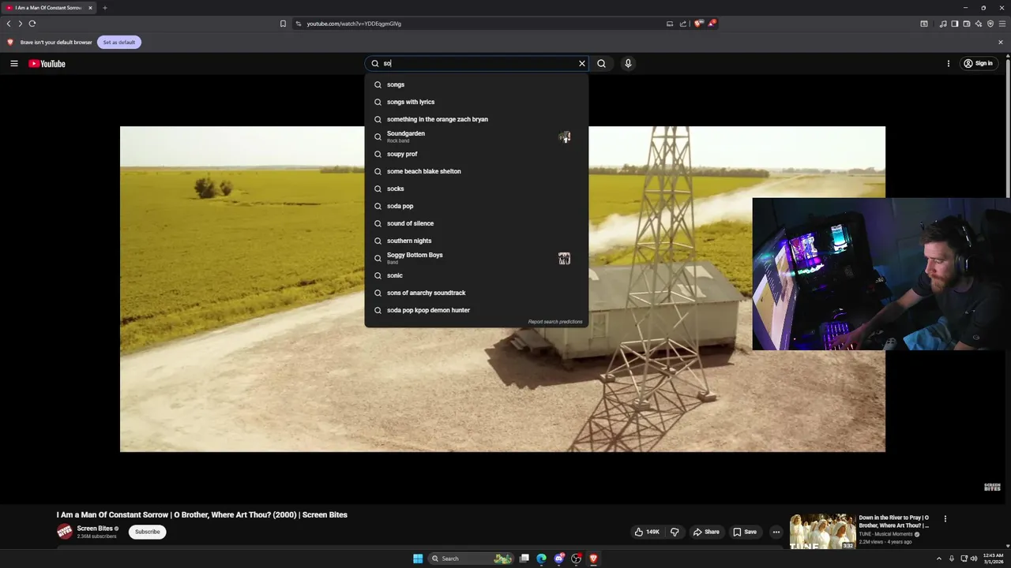Share the video
The image size is (1011, 568).
pos(706,532)
